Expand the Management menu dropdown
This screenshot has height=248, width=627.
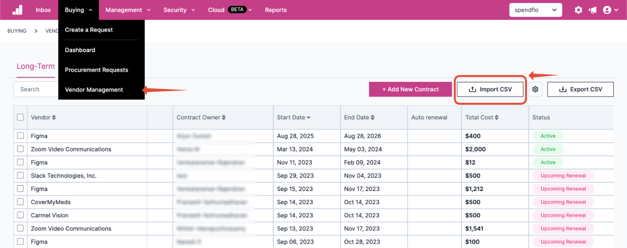tap(128, 10)
